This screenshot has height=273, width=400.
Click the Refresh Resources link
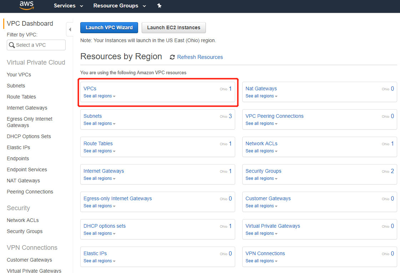point(200,57)
